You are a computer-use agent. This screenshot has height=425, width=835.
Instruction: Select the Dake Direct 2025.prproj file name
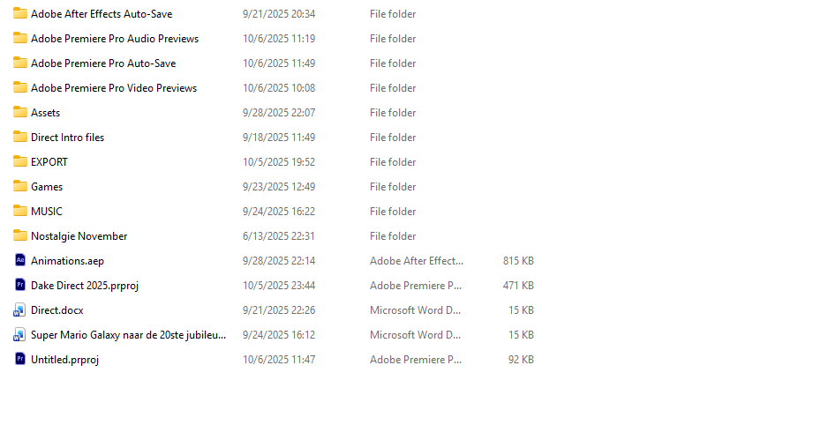click(x=85, y=286)
